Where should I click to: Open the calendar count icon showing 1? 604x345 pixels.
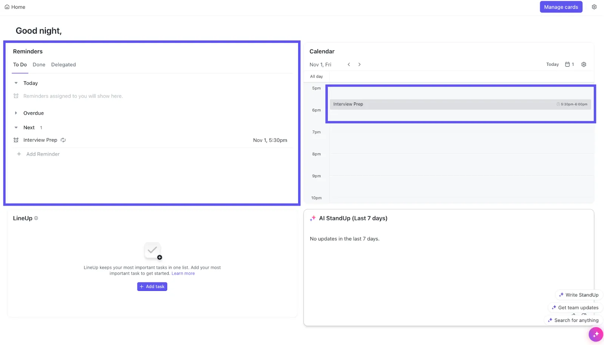(569, 65)
